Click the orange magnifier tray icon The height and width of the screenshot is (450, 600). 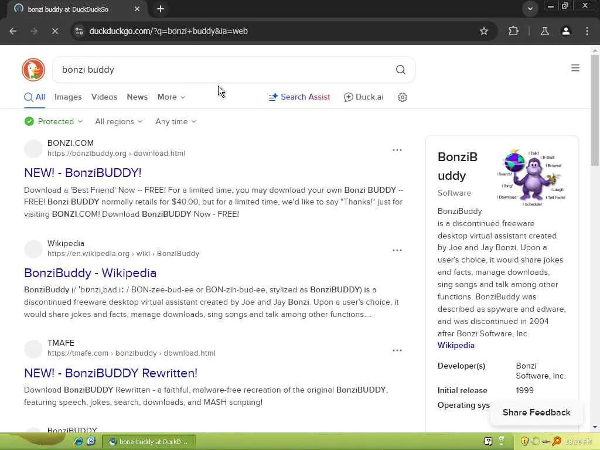coord(557,441)
